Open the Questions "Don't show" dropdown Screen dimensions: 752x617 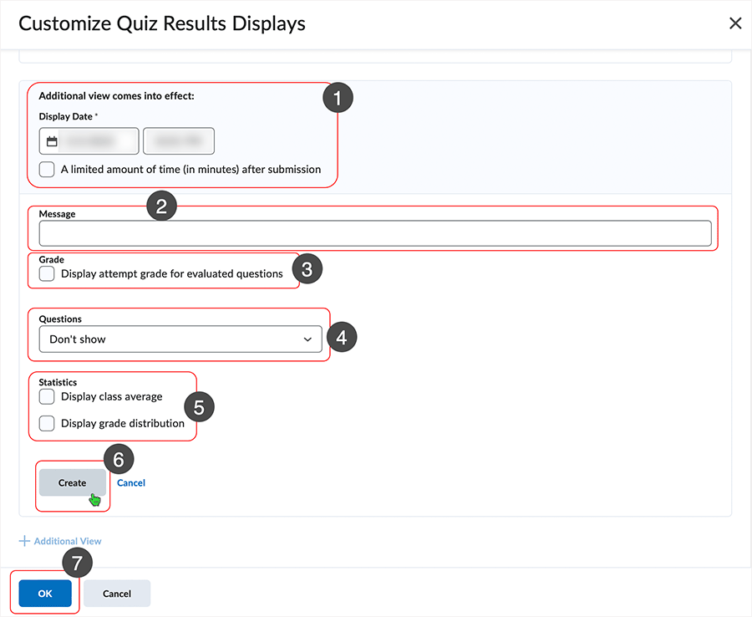click(x=180, y=339)
